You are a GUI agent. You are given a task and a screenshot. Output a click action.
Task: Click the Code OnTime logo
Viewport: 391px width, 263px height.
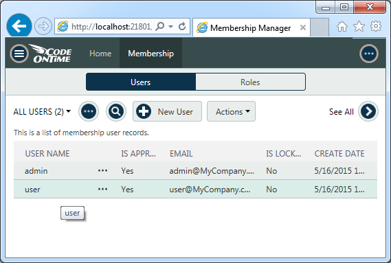point(51,54)
